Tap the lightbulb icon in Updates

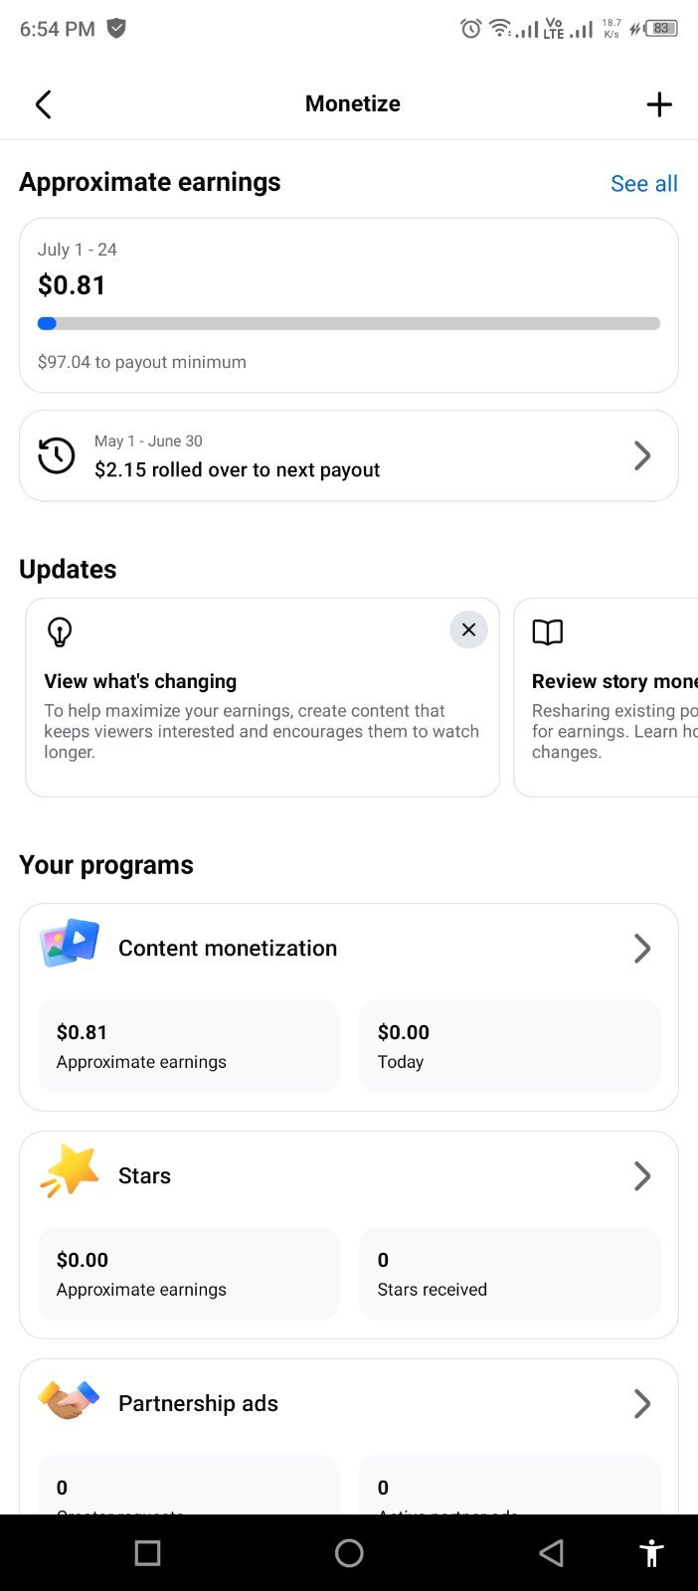(x=60, y=632)
